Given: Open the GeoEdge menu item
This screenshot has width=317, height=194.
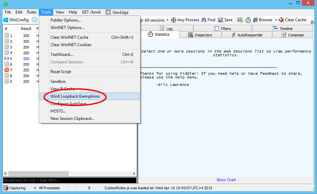Looking at the screenshot, I should (117, 12).
